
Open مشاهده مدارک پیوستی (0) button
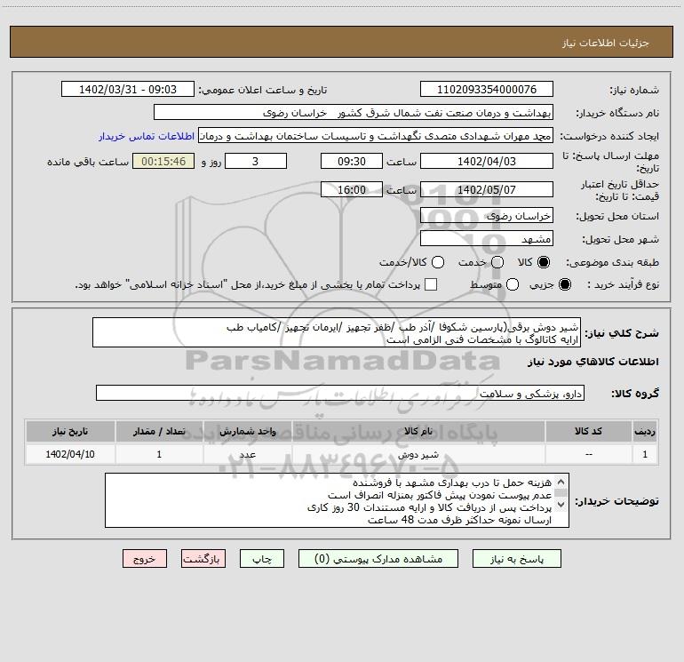378,559
